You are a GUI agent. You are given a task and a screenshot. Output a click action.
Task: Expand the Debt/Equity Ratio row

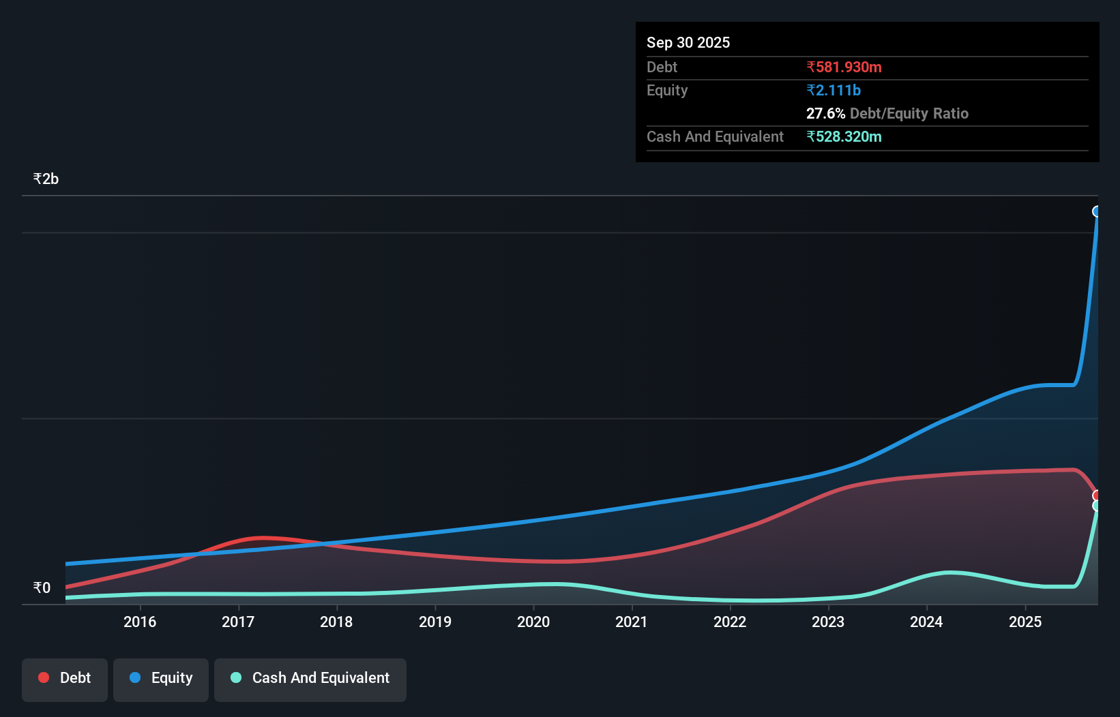click(887, 113)
